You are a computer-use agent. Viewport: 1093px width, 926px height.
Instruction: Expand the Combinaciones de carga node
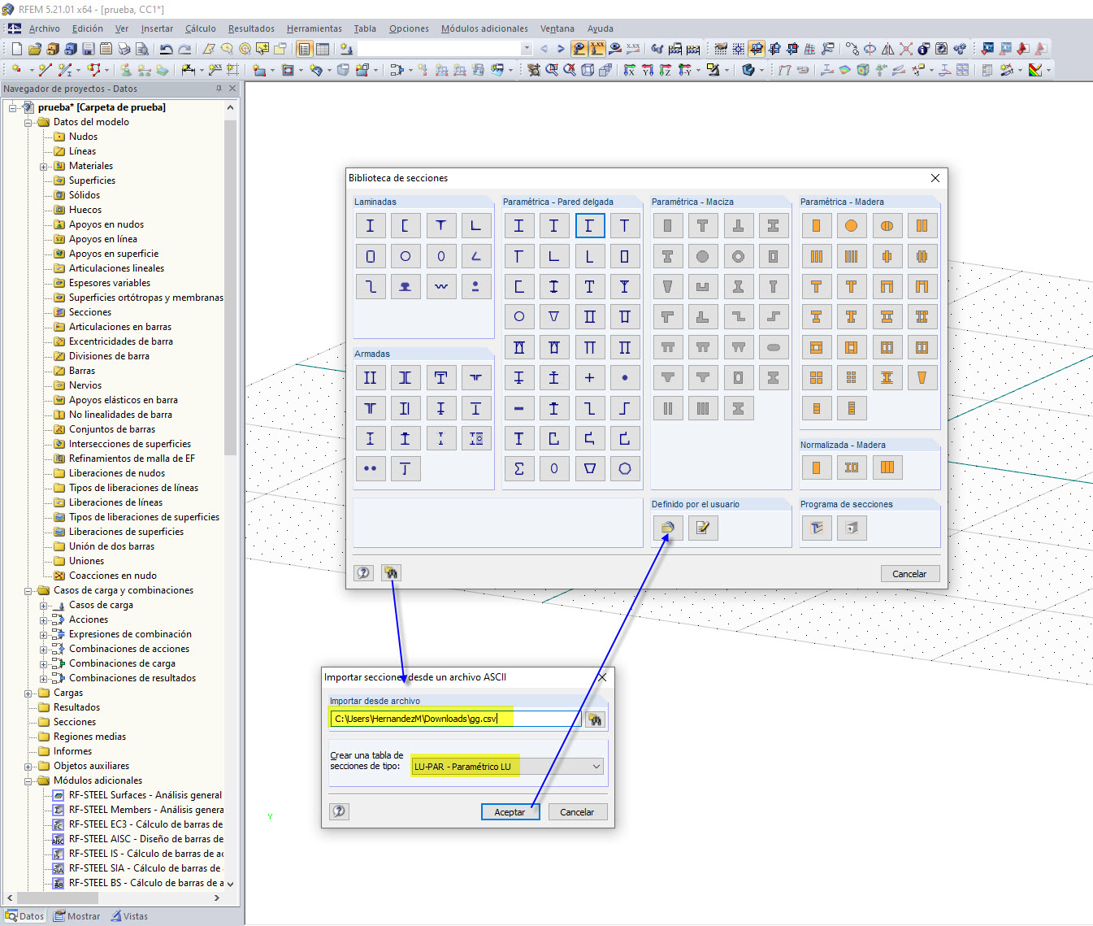point(44,664)
